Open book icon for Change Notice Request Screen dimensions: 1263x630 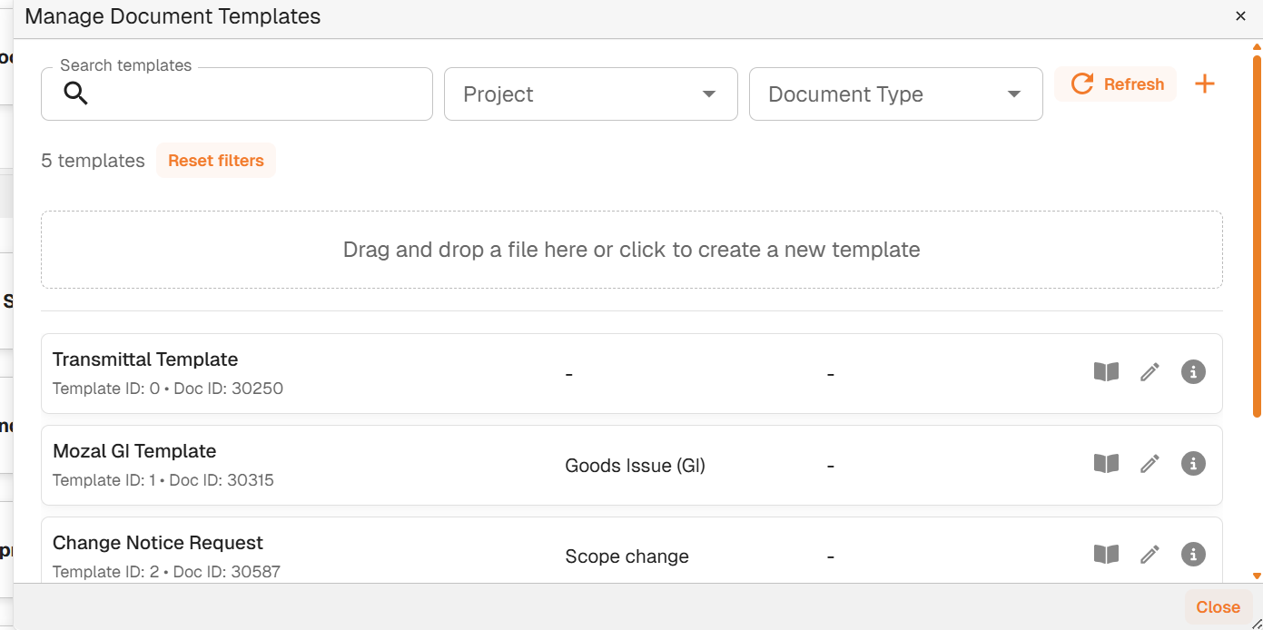pos(1106,555)
